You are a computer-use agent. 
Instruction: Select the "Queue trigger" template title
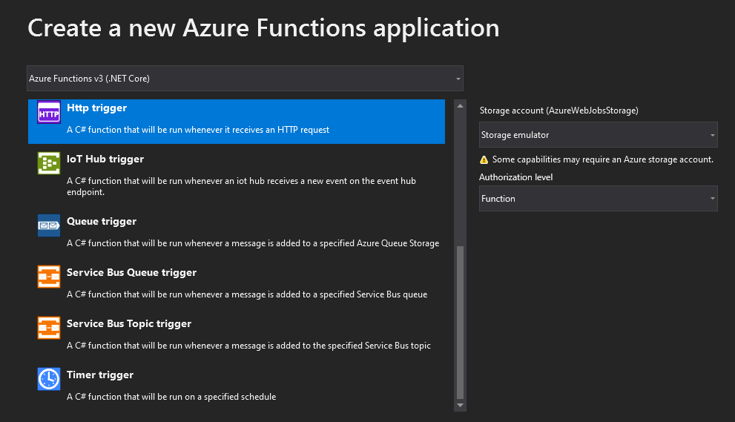[x=102, y=221]
